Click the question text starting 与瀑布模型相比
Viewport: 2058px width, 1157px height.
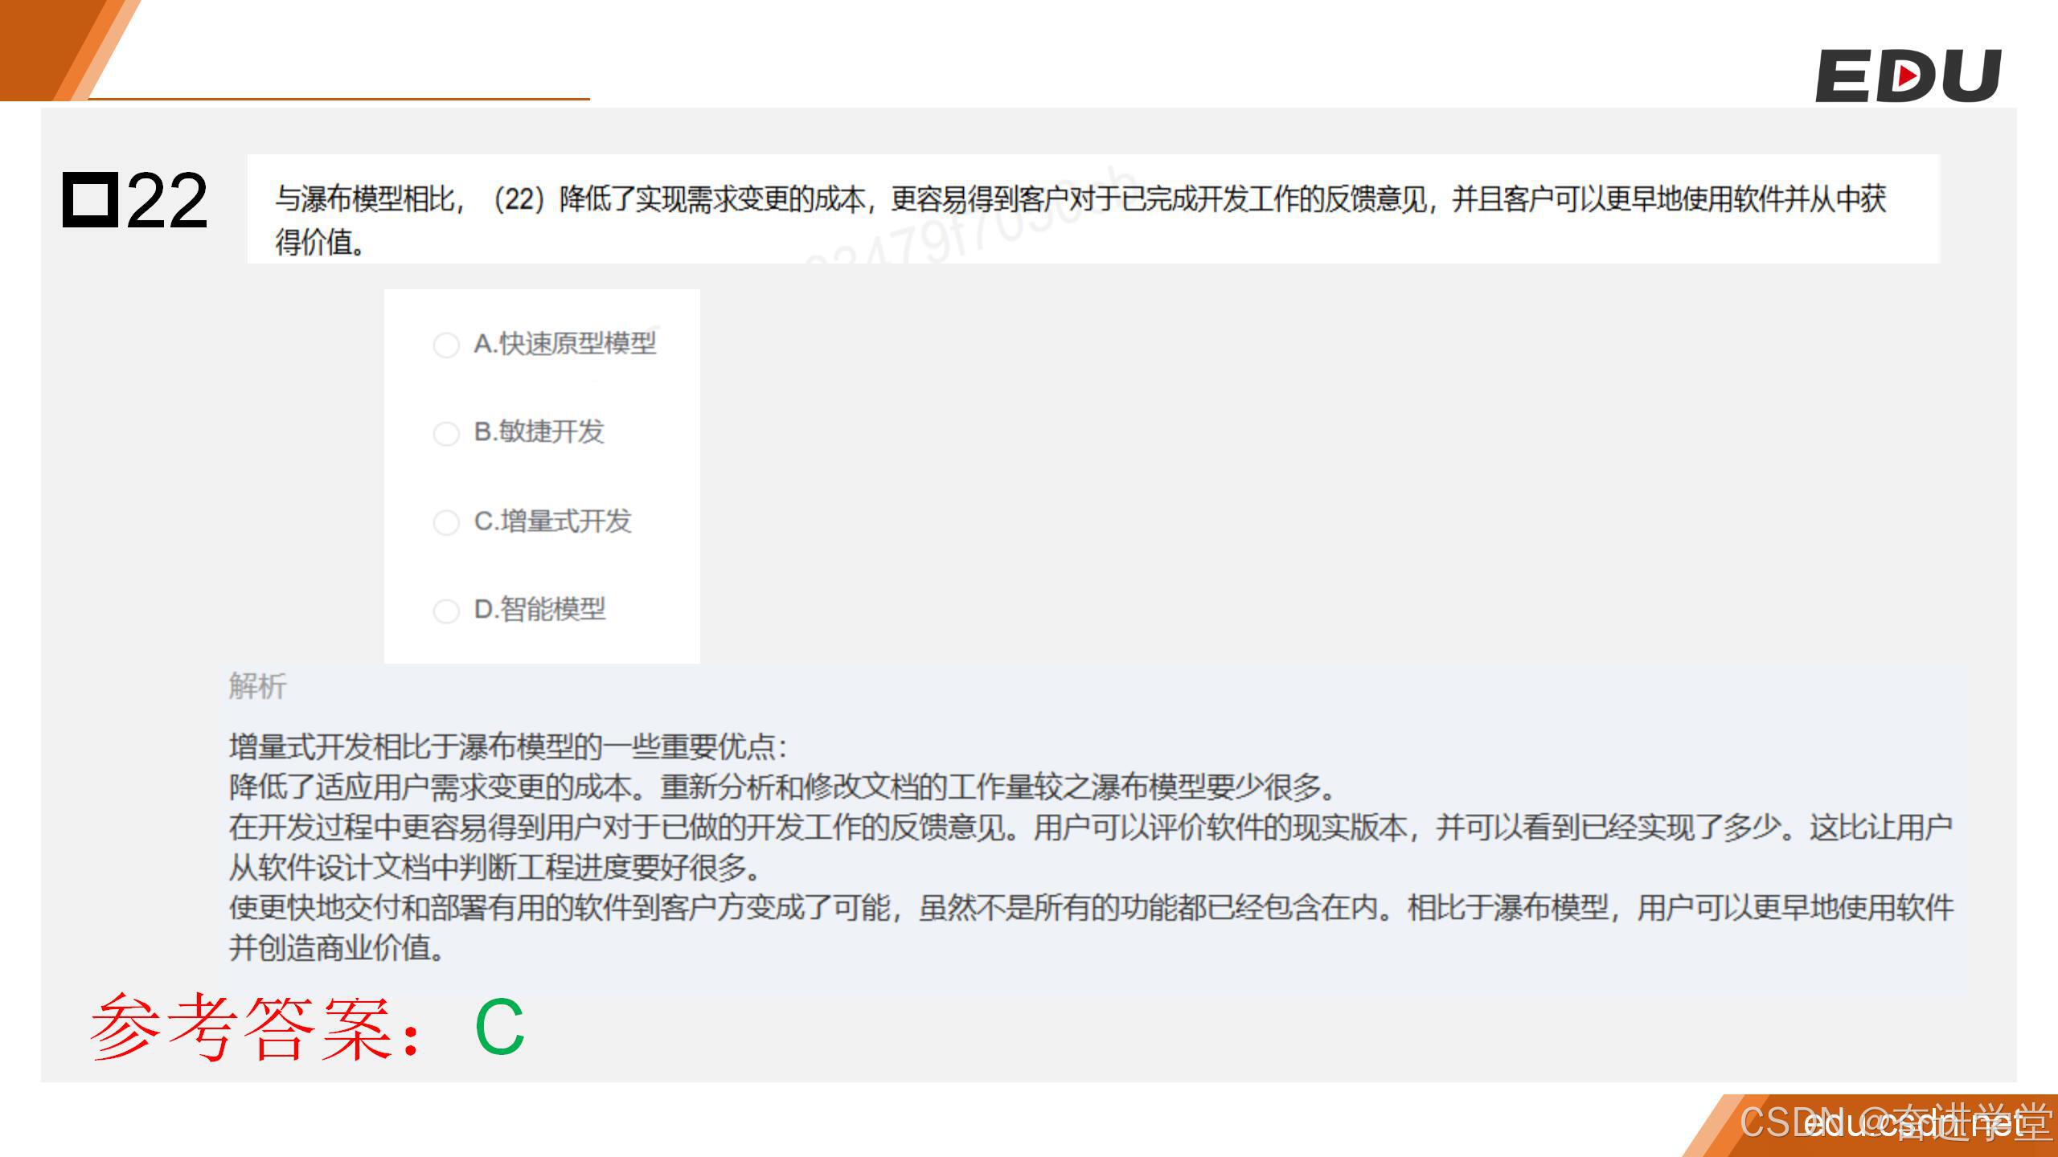[x=1080, y=199]
